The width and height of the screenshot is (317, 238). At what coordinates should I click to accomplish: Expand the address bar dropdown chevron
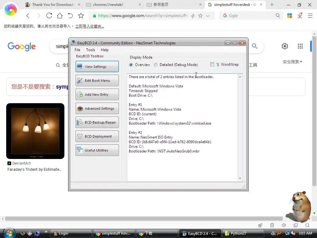tap(208, 16)
